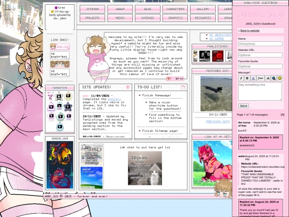Apply bold formatting in guestbook message
Viewport: 289px width, 217px height.
tap(247, 78)
